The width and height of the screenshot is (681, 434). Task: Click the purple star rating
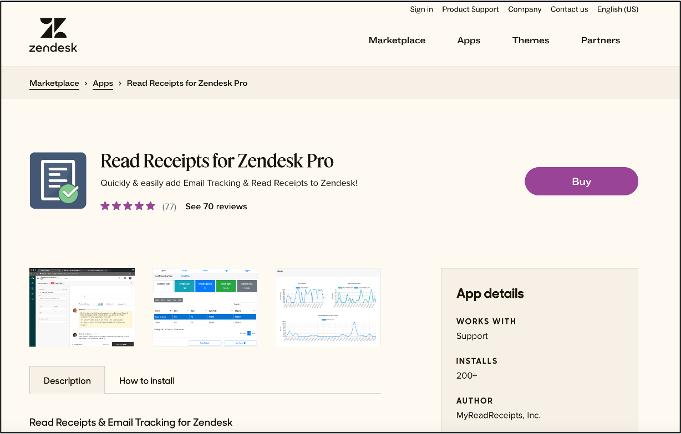pos(128,206)
